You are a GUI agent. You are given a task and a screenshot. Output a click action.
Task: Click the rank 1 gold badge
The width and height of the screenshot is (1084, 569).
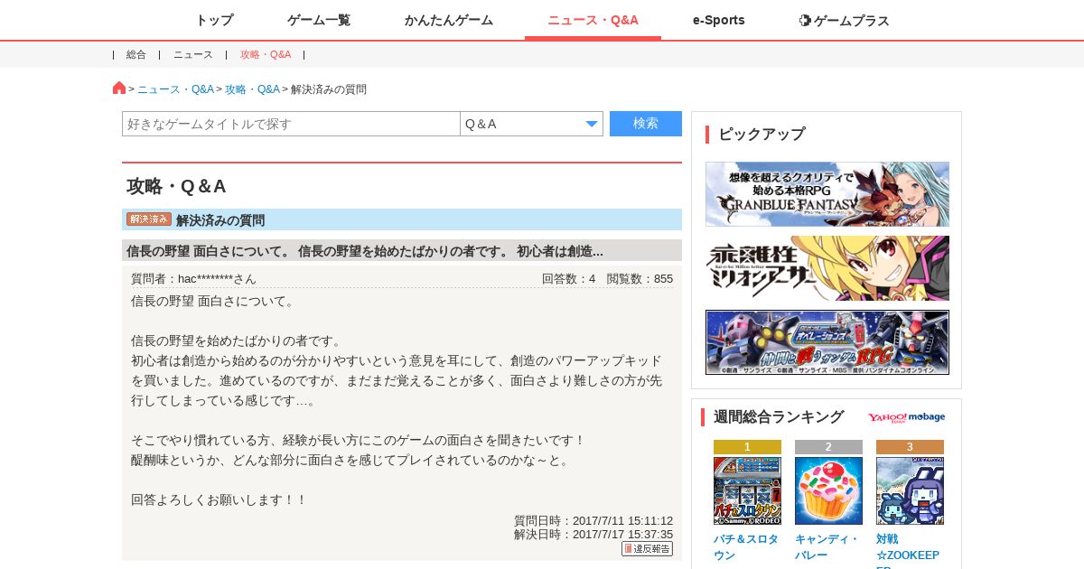747,447
